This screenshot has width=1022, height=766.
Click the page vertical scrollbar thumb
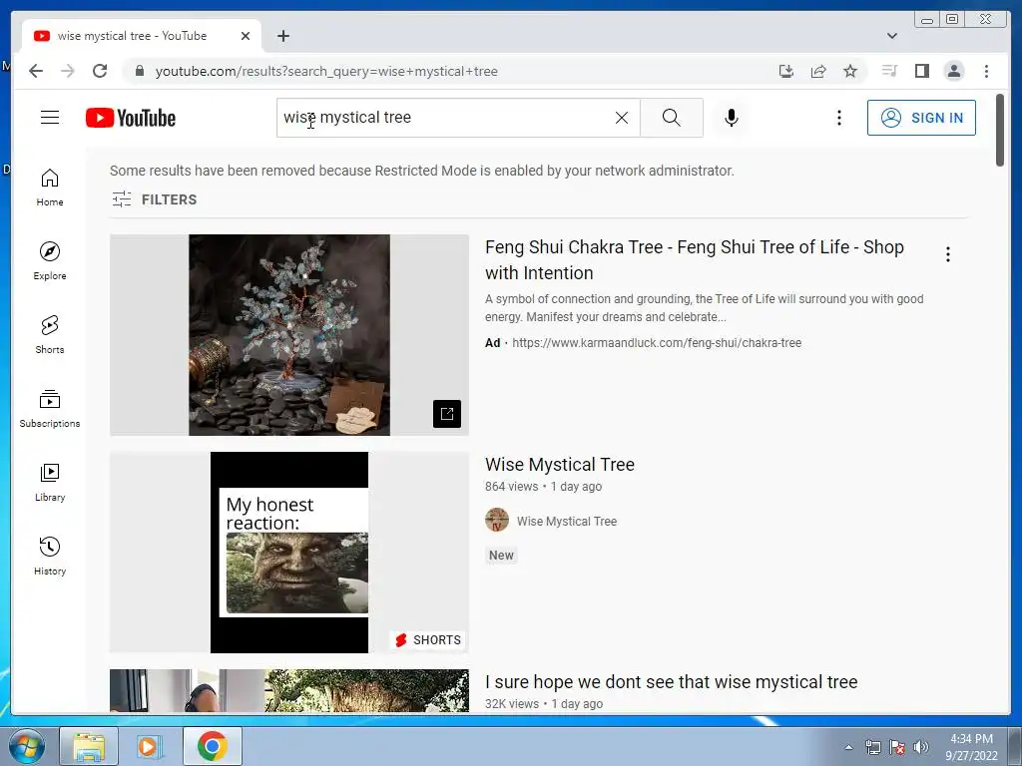(1000, 131)
